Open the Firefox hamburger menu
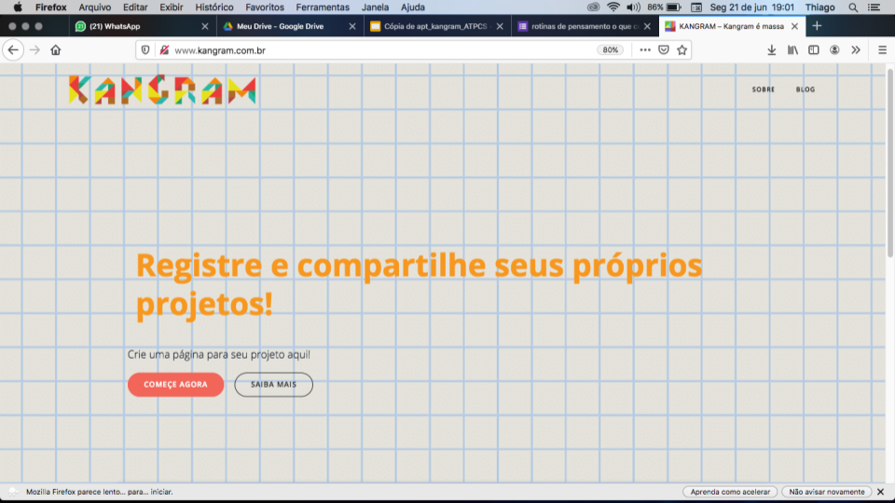Screen dimensions: 895x503 (x=883, y=50)
